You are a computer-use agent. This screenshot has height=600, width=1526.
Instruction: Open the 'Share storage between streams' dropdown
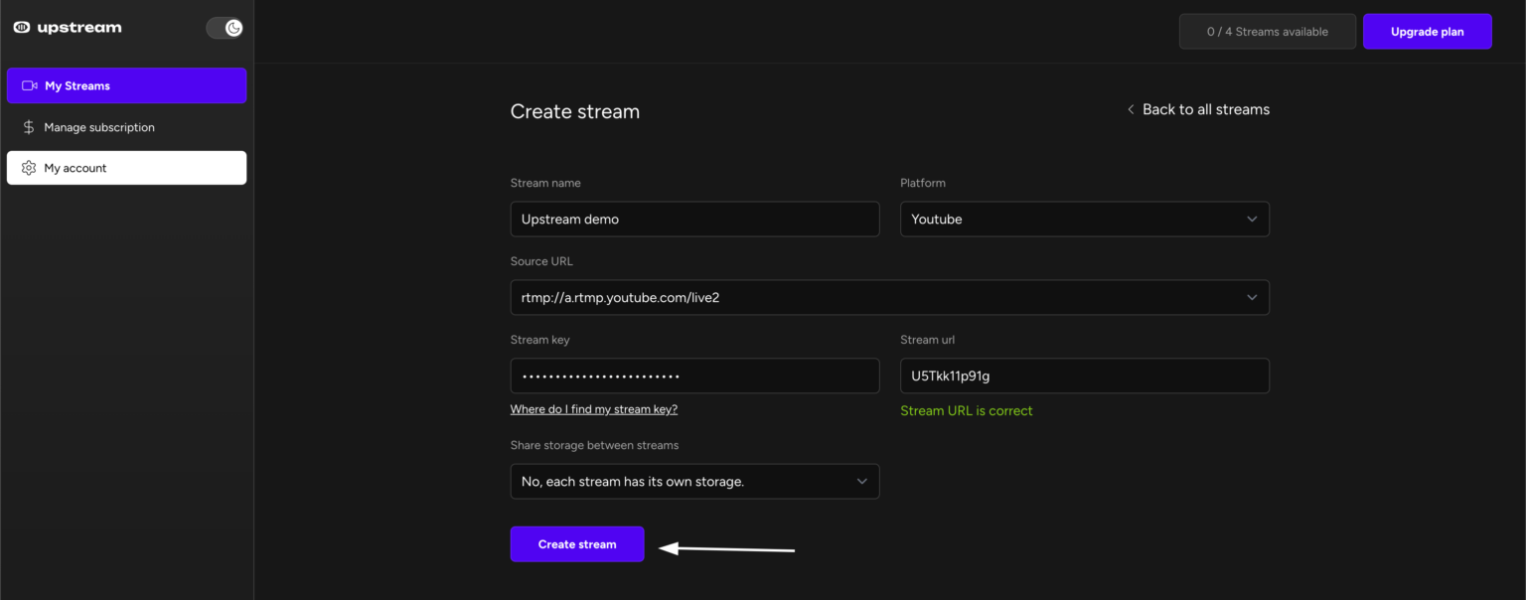click(x=694, y=481)
